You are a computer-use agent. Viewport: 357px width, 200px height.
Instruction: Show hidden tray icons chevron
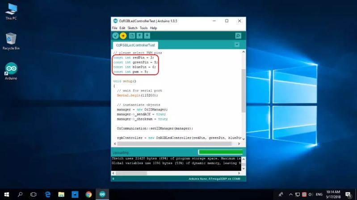pos(291,194)
